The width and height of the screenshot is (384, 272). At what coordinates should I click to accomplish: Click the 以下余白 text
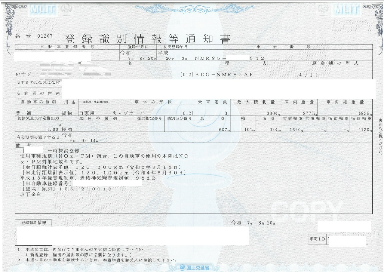point(30,194)
